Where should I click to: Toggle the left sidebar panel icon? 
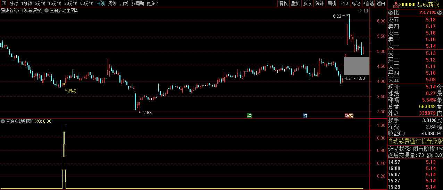[4, 3]
